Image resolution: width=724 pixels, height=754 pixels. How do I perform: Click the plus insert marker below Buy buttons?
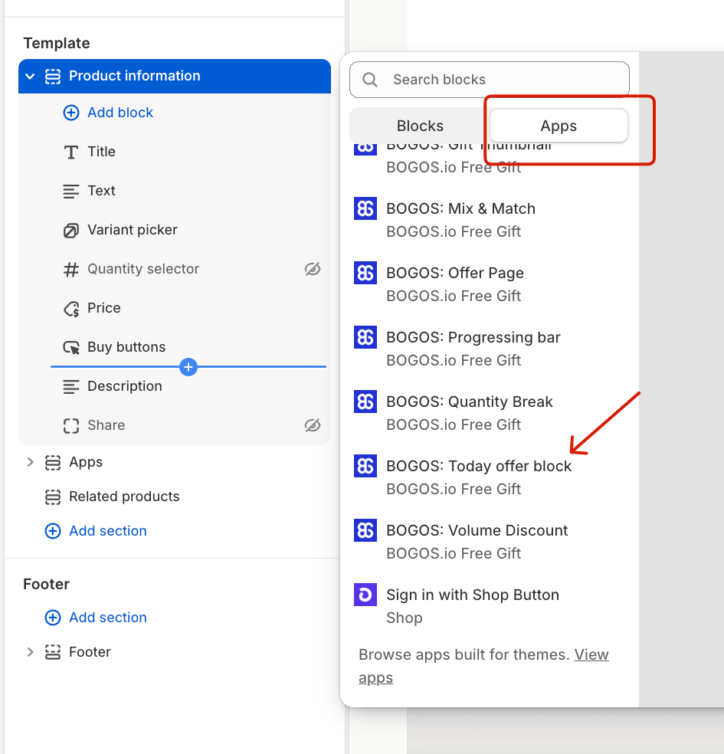coord(188,367)
